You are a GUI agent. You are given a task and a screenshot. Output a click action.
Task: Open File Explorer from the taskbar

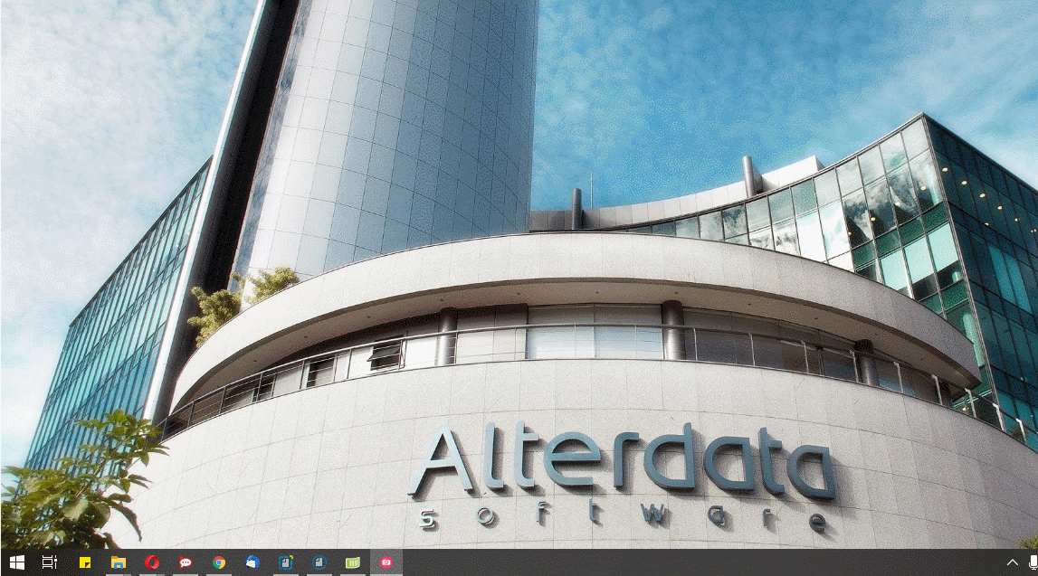point(119,562)
